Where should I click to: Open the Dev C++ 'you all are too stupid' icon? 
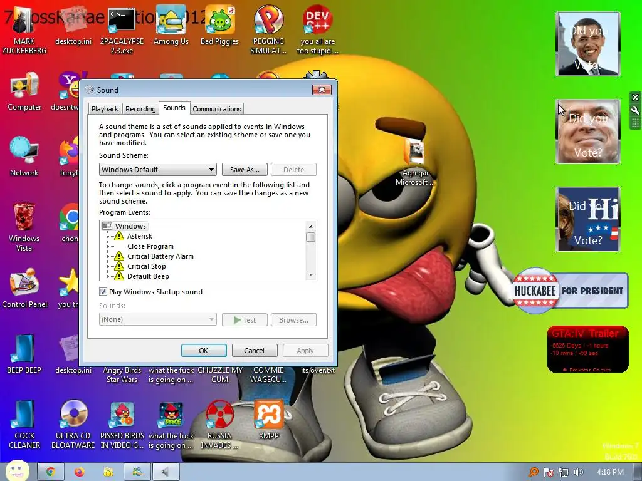click(317, 29)
